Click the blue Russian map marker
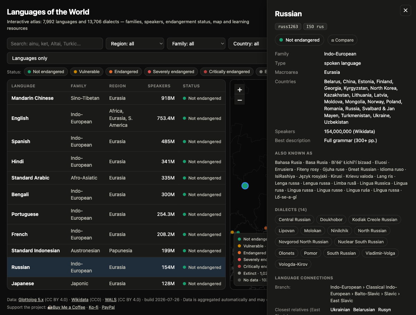 click(245, 186)
